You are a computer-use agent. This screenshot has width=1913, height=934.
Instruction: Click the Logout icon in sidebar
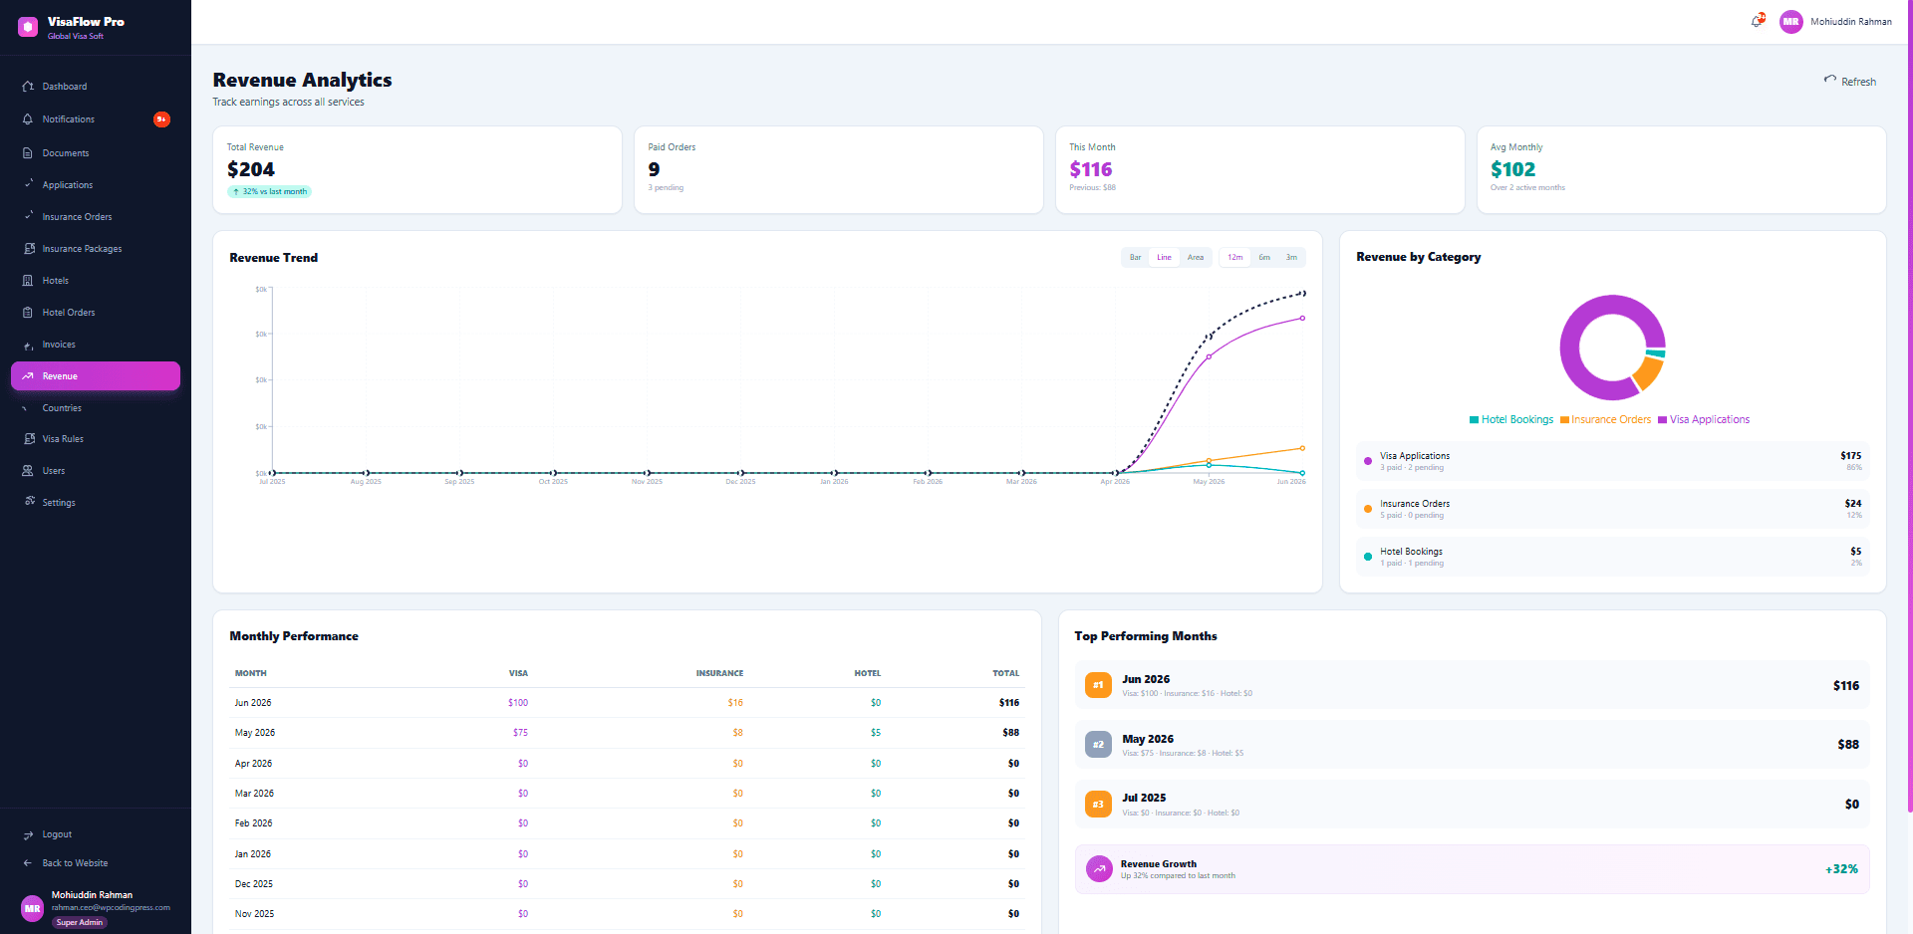tap(28, 834)
